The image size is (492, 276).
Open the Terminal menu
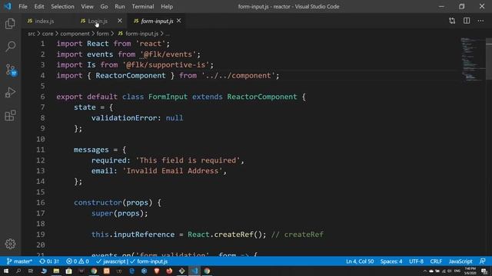click(143, 7)
